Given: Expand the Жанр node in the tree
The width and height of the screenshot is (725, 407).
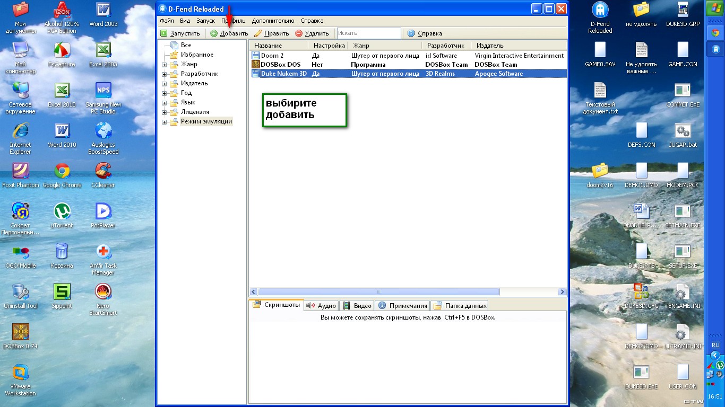Looking at the screenshot, I should tap(165, 65).
